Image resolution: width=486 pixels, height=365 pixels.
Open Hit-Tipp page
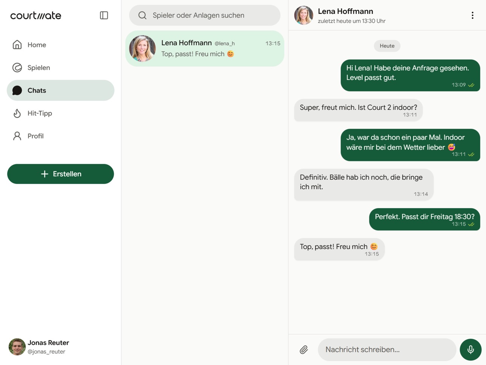(61, 113)
